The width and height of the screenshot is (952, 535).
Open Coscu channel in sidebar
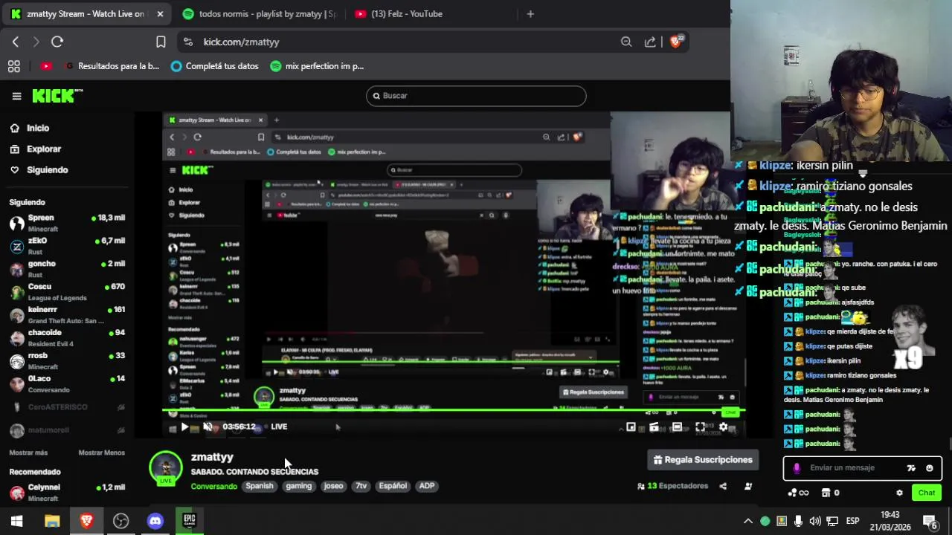point(67,292)
